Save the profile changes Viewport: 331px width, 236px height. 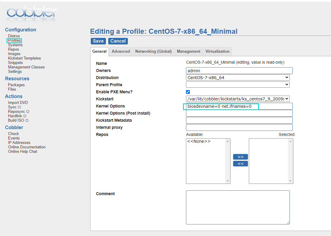[x=98, y=41]
